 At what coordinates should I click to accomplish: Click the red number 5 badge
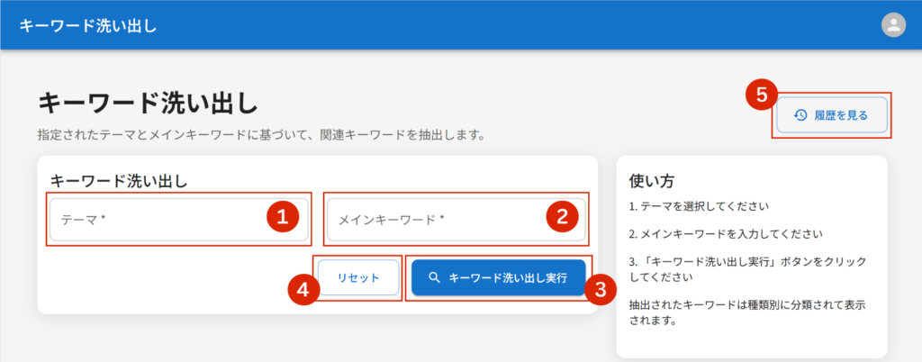[x=762, y=95]
